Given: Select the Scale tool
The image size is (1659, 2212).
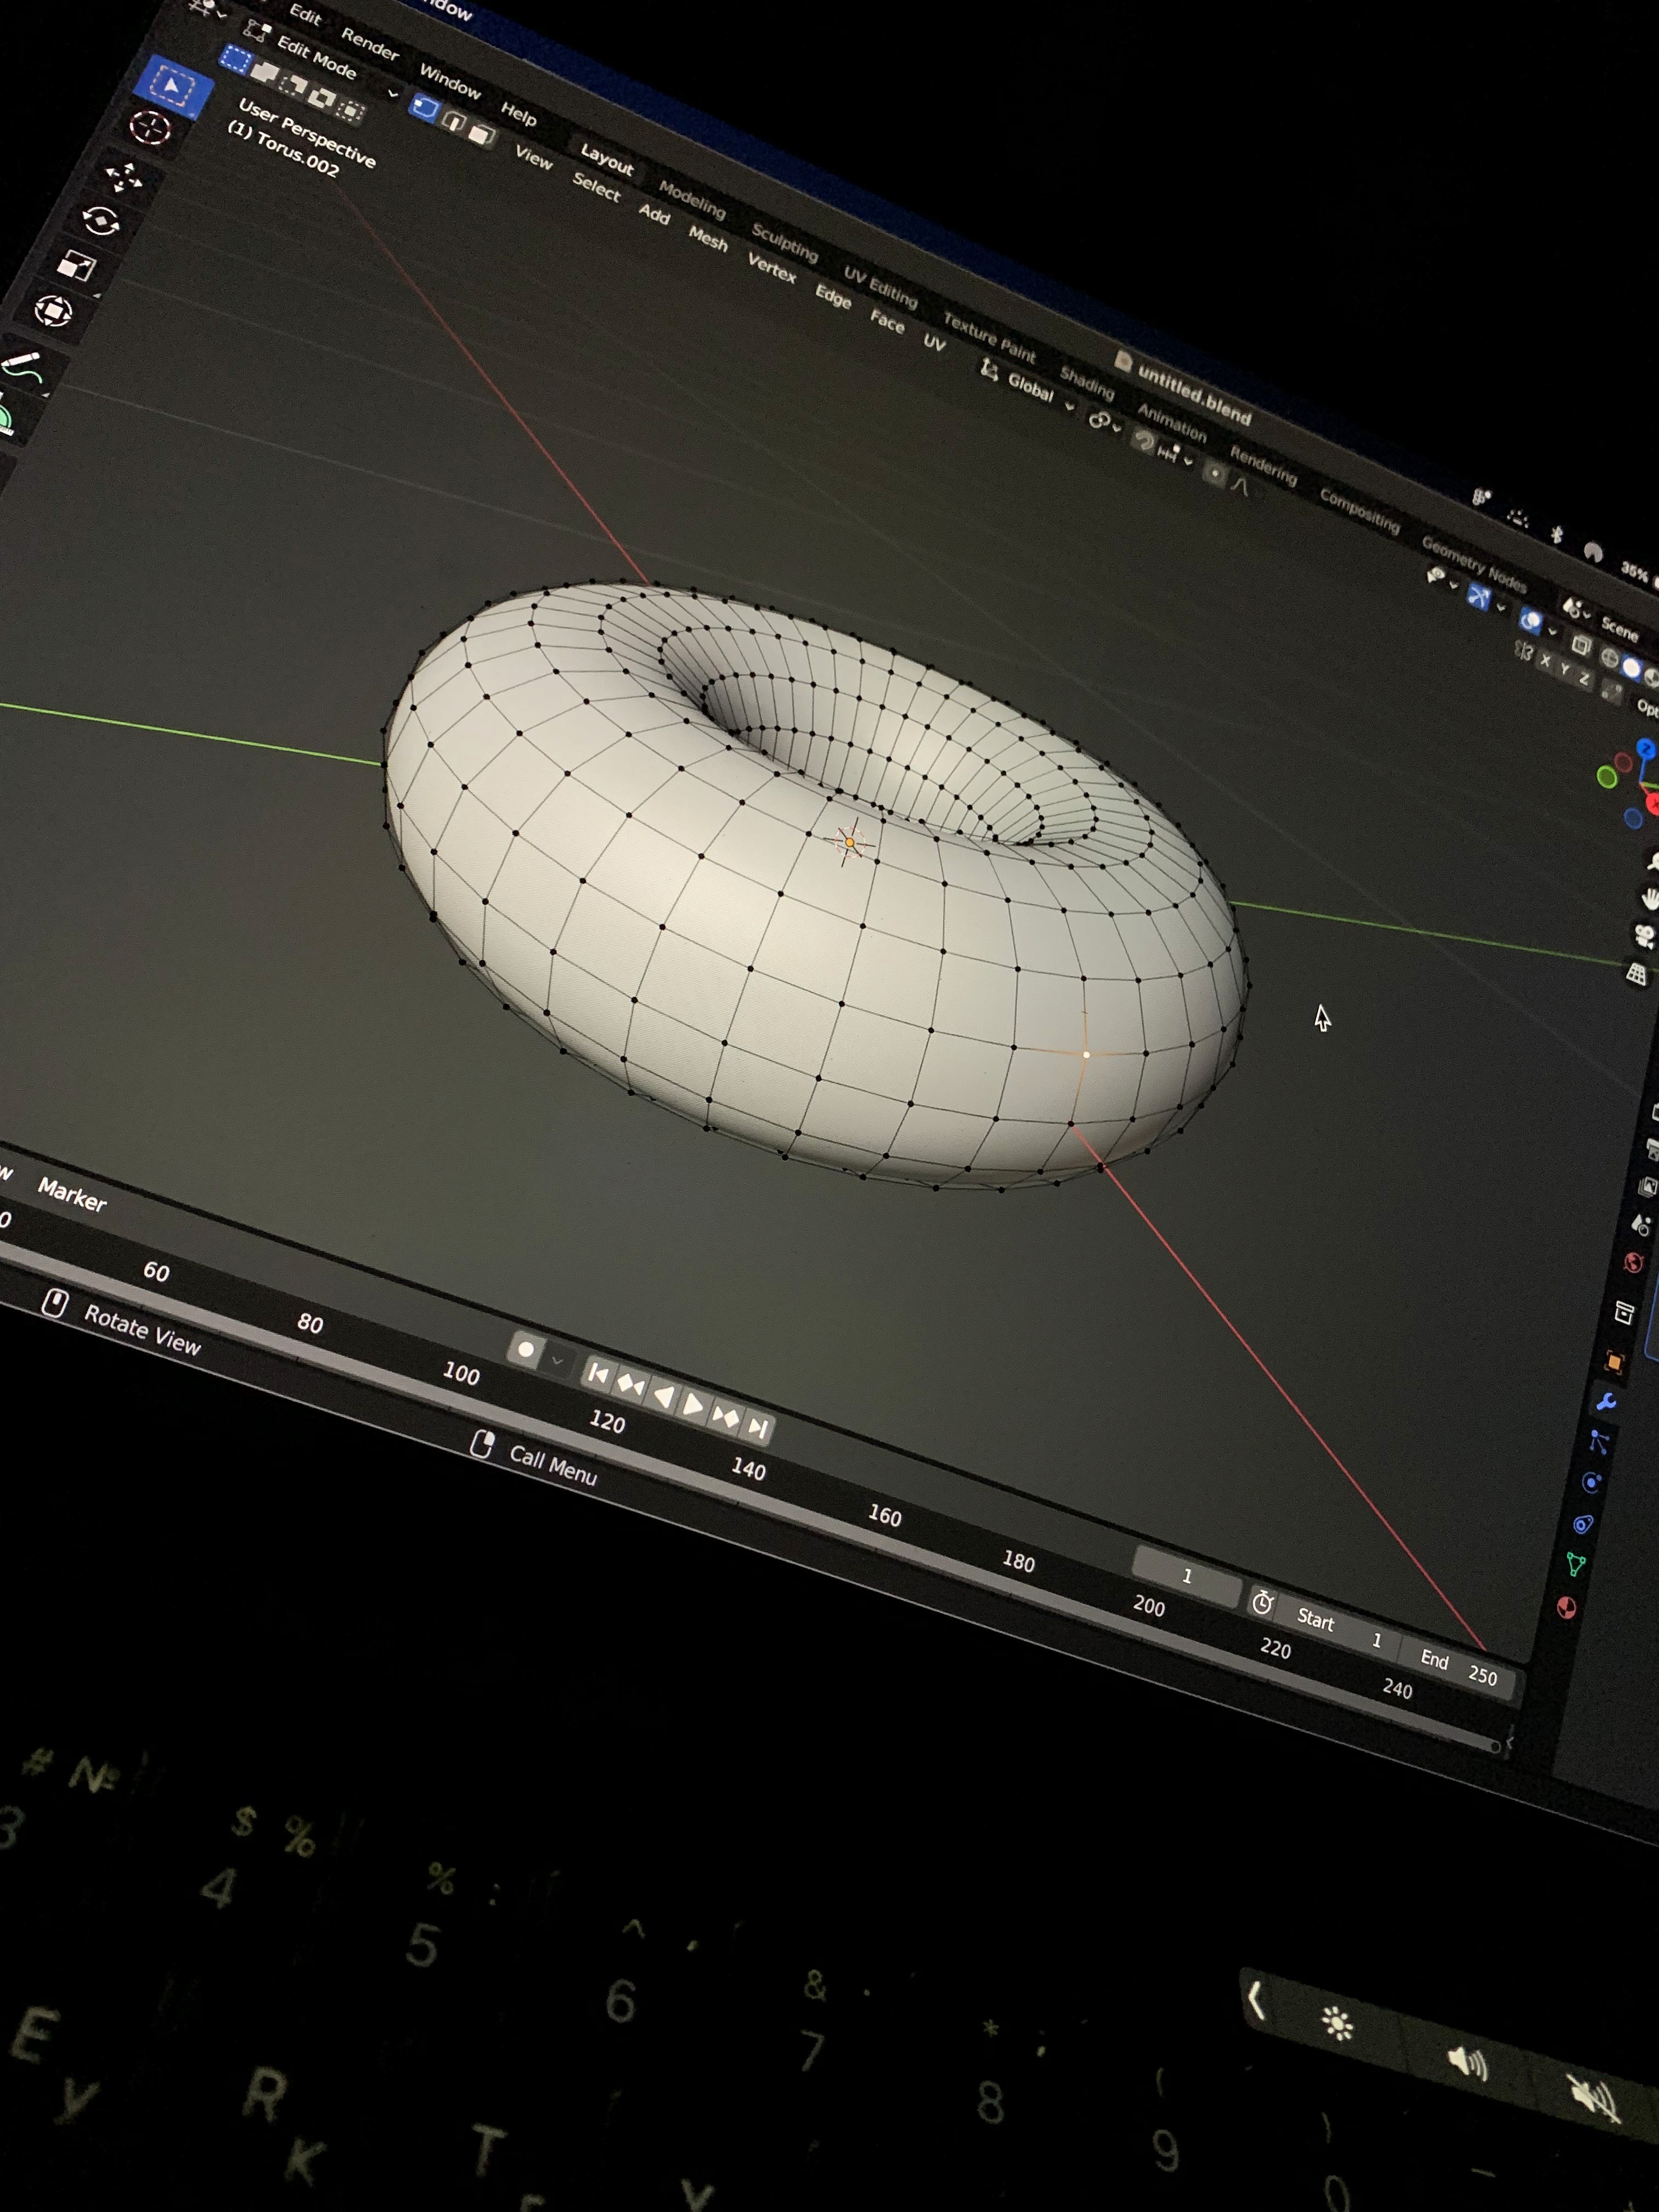Looking at the screenshot, I should (76, 266).
